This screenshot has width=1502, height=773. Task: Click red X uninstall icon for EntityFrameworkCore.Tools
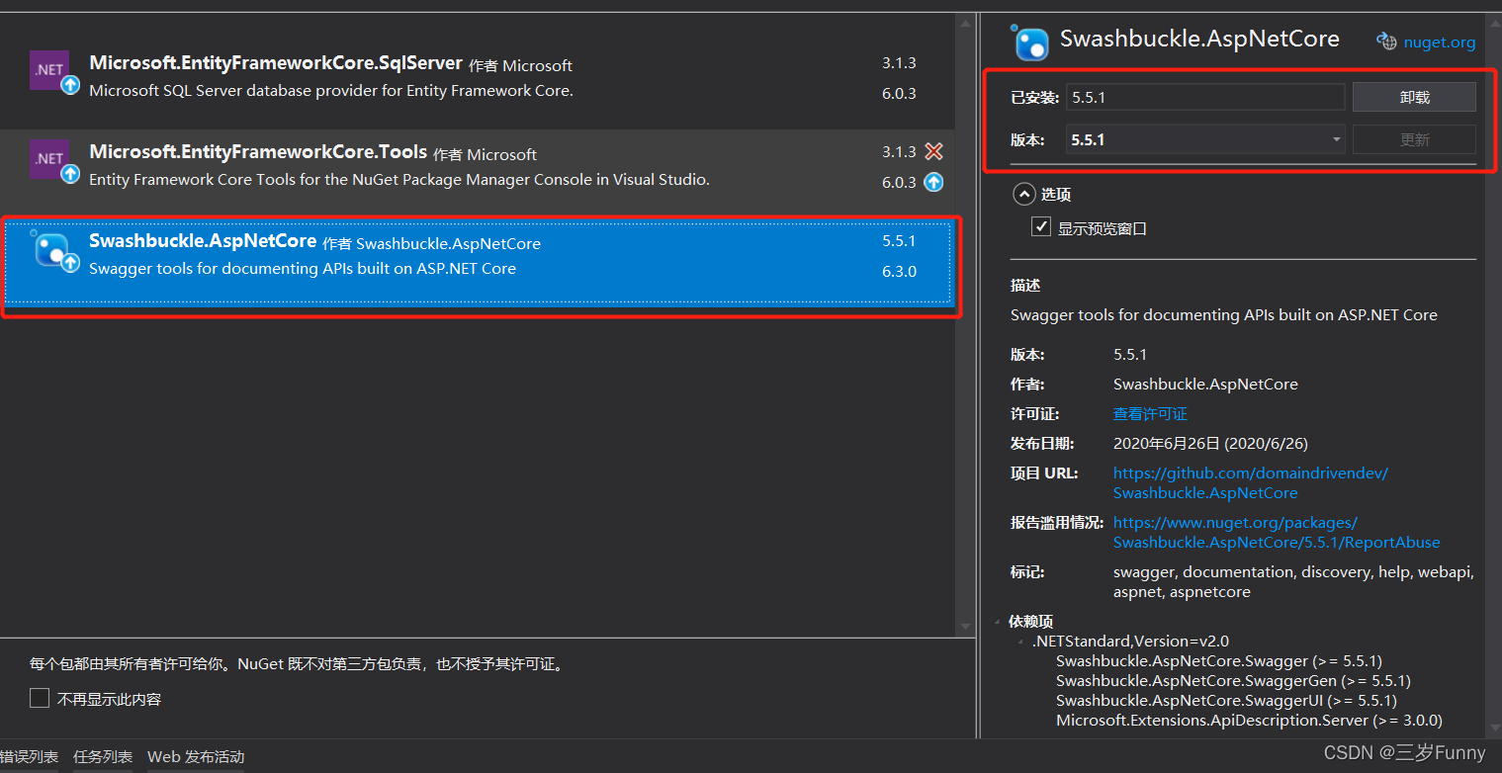tap(933, 152)
